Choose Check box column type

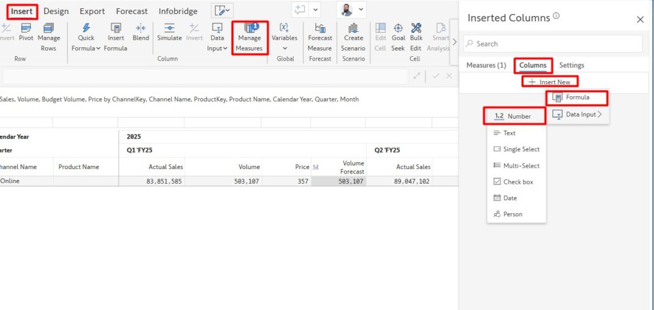click(516, 182)
